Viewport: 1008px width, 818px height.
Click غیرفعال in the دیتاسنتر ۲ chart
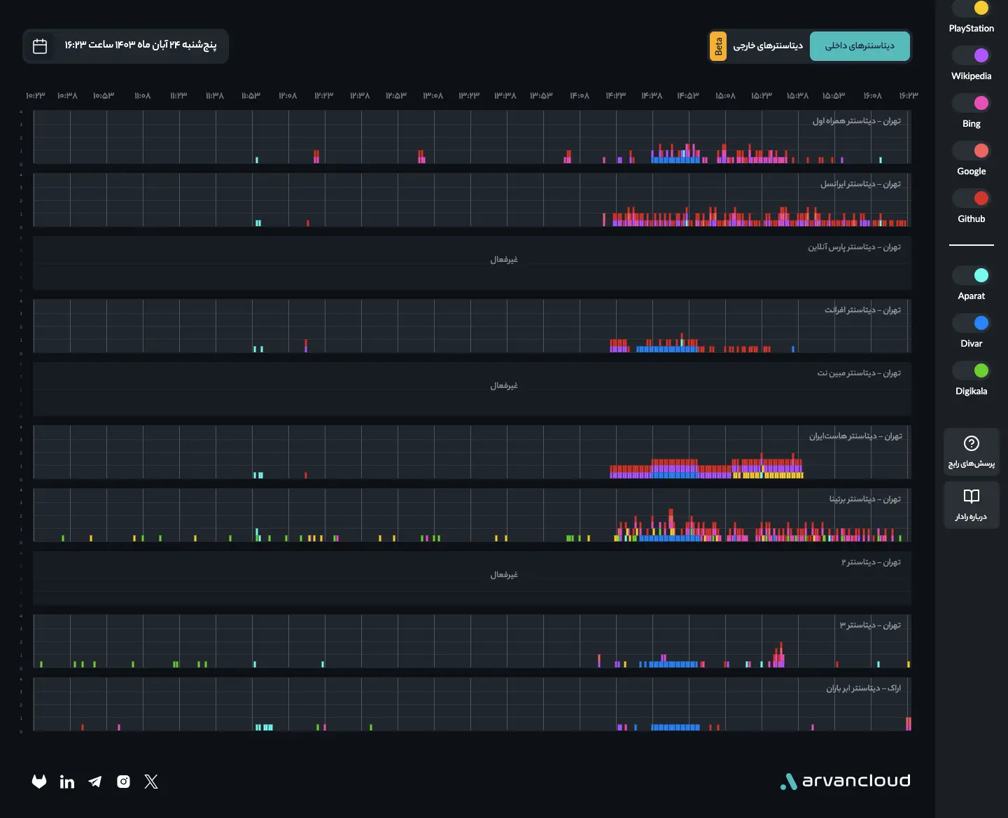(504, 575)
